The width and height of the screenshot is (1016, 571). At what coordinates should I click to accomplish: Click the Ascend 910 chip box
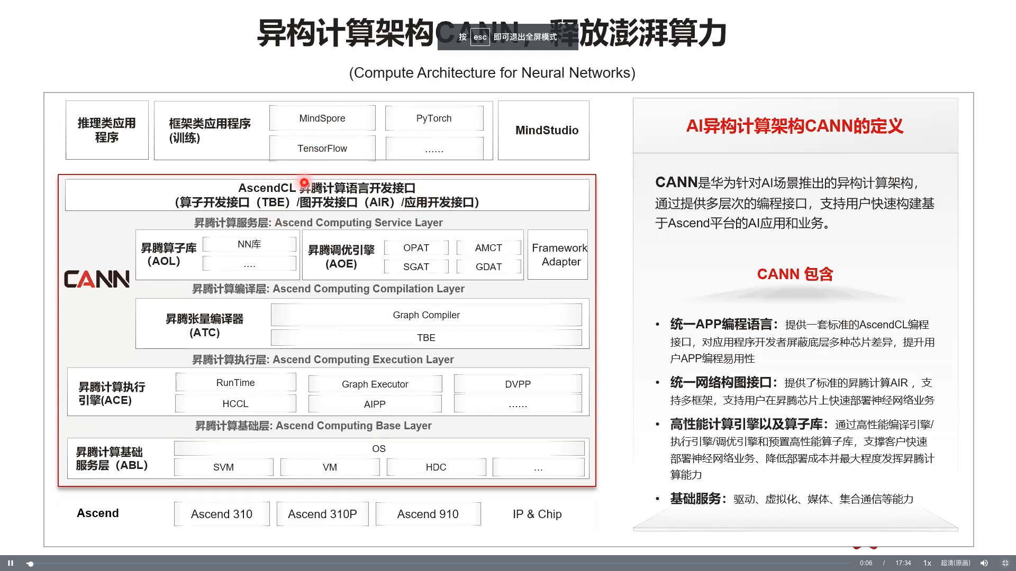(x=428, y=514)
